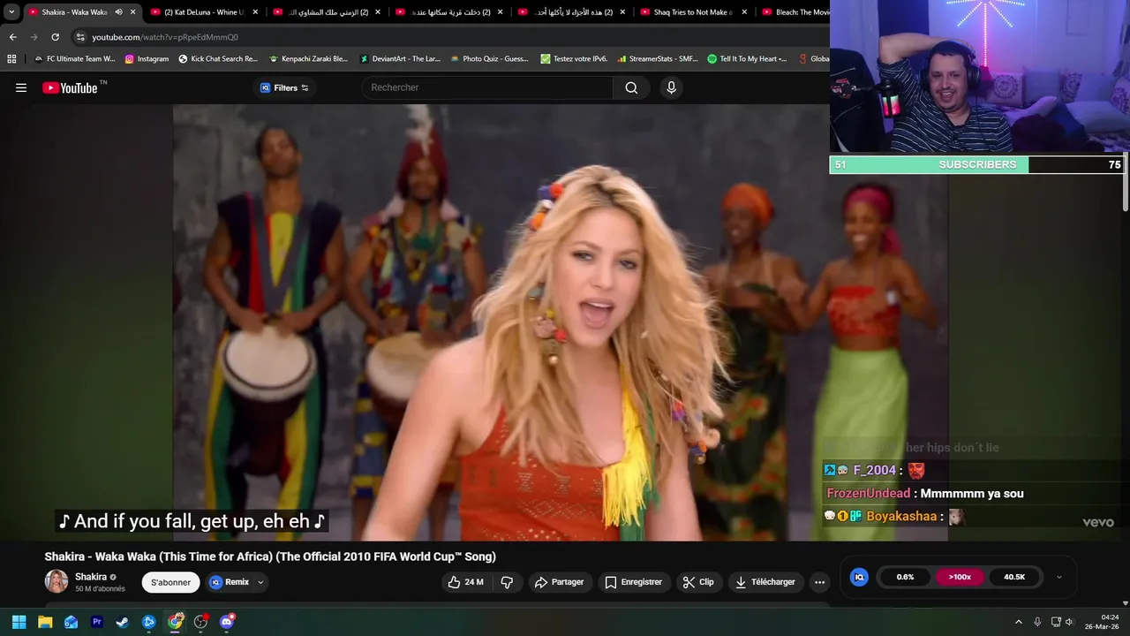
Task: Go to the YouTube home logo
Action: 70,87
